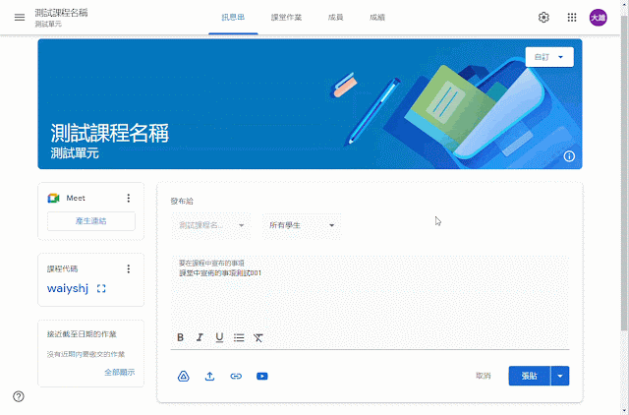Image resolution: width=629 pixels, height=415 pixels.
Task: Apply bold formatting
Action: click(180, 337)
